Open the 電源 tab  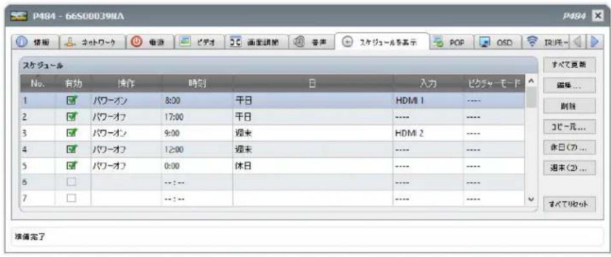pos(149,42)
